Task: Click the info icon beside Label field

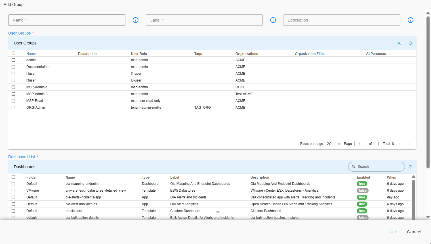Action: pyautogui.click(x=273, y=20)
